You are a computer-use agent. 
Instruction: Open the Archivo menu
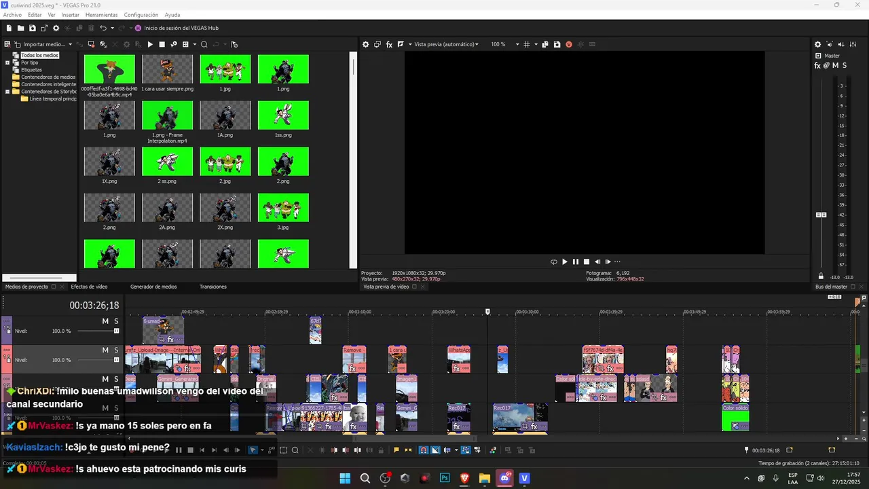coord(12,15)
